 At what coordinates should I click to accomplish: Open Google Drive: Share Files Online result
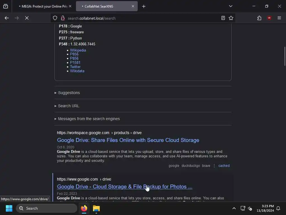coord(128,140)
